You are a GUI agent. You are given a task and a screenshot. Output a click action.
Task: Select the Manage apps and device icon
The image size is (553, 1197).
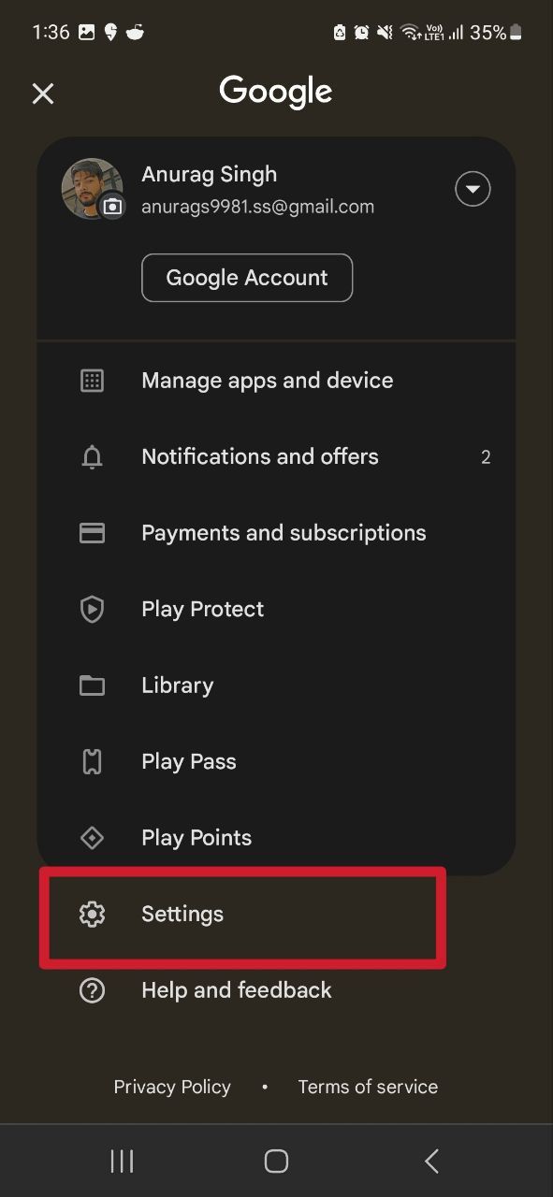(92, 380)
